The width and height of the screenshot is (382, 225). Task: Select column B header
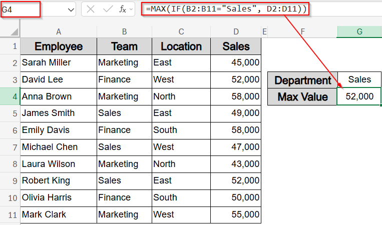124,31
